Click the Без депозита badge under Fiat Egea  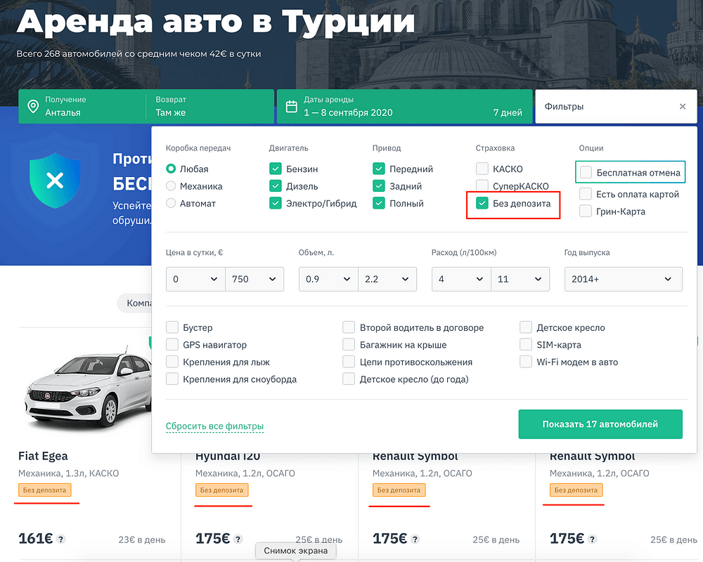pyautogui.click(x=45, y=492)
